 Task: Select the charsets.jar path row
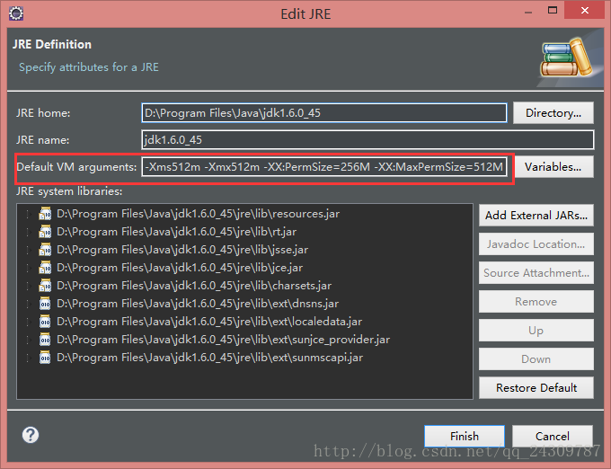click(x=194, y=286)
